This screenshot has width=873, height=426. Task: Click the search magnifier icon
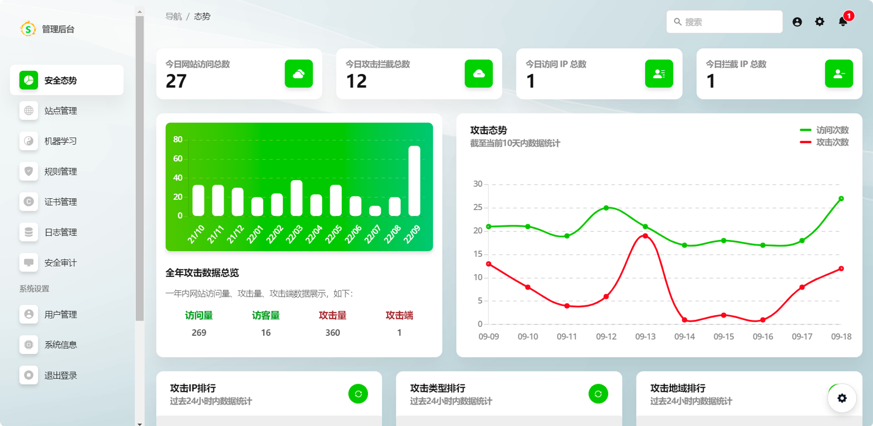click(677, 22)
